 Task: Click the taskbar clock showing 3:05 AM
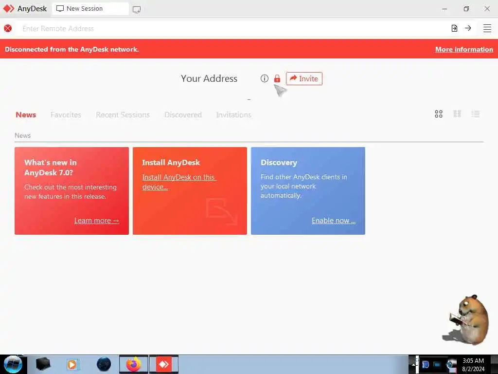click(x=473, y=365)
